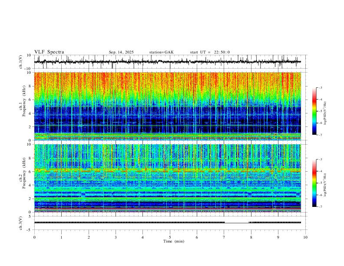Click time axis tick label '1'

click(61, 237)
